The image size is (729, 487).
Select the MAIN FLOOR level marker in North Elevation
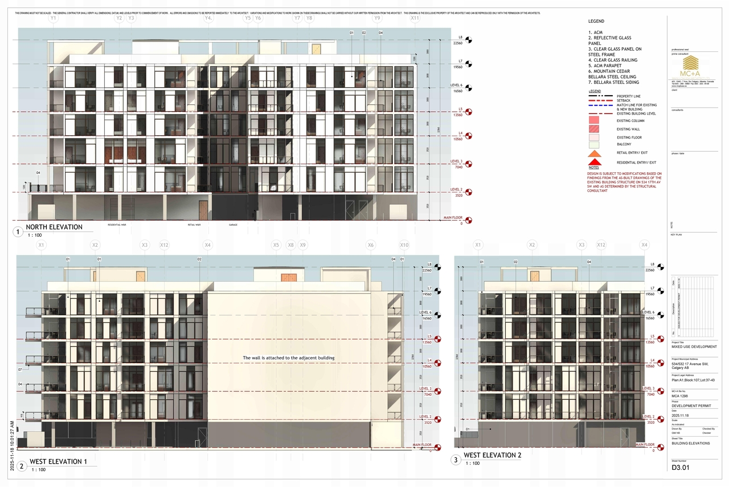point(469,221)
